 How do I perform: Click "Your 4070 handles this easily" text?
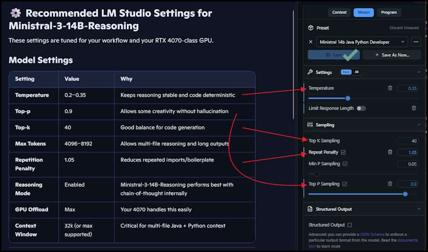[x=156, y=209]
